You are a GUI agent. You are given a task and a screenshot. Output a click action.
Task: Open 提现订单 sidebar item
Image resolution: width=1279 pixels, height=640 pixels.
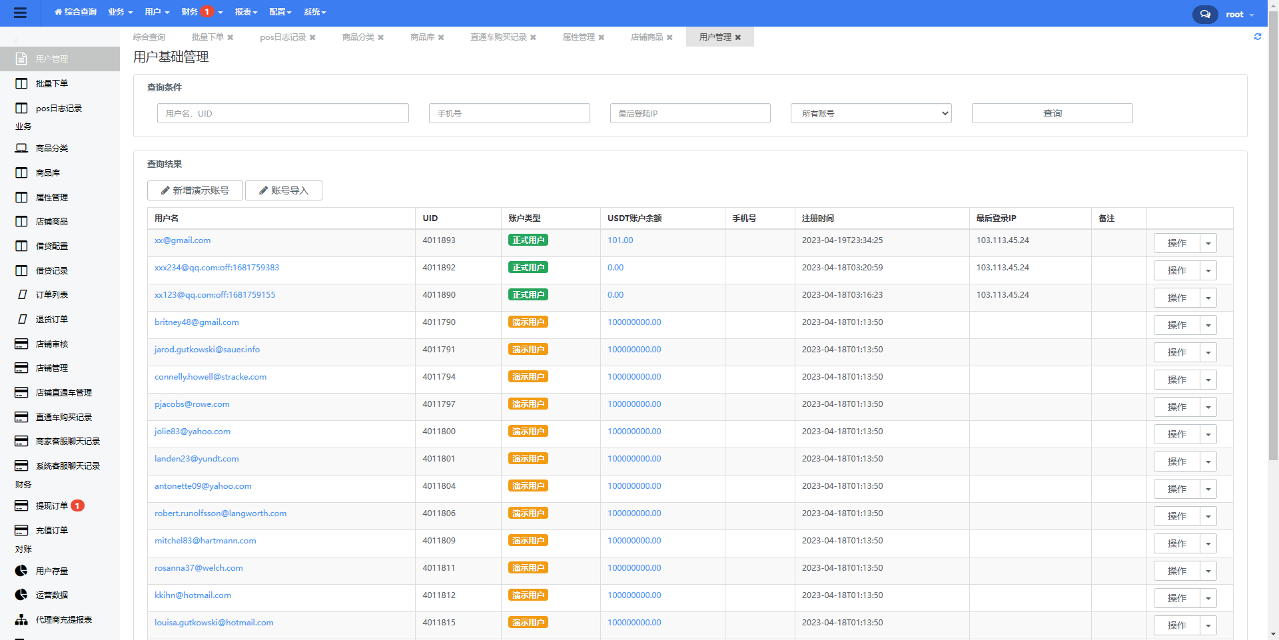(52, 505)
